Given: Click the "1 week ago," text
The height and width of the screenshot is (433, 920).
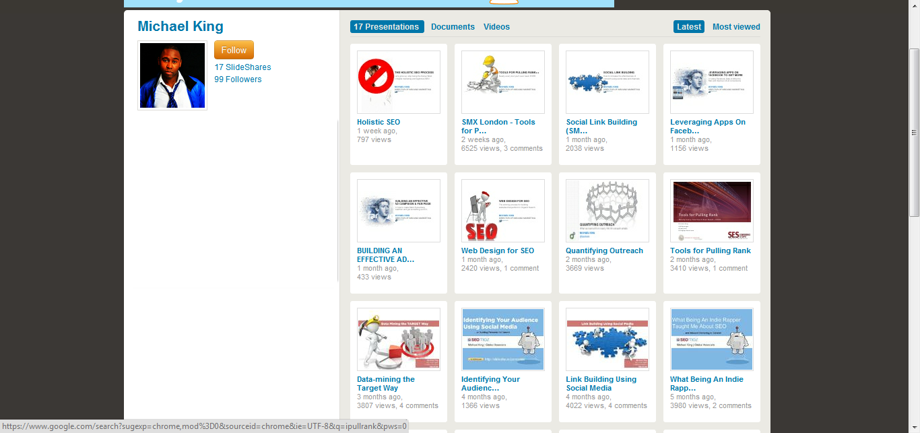Looking at the screenshot, I should pos(377,131).
